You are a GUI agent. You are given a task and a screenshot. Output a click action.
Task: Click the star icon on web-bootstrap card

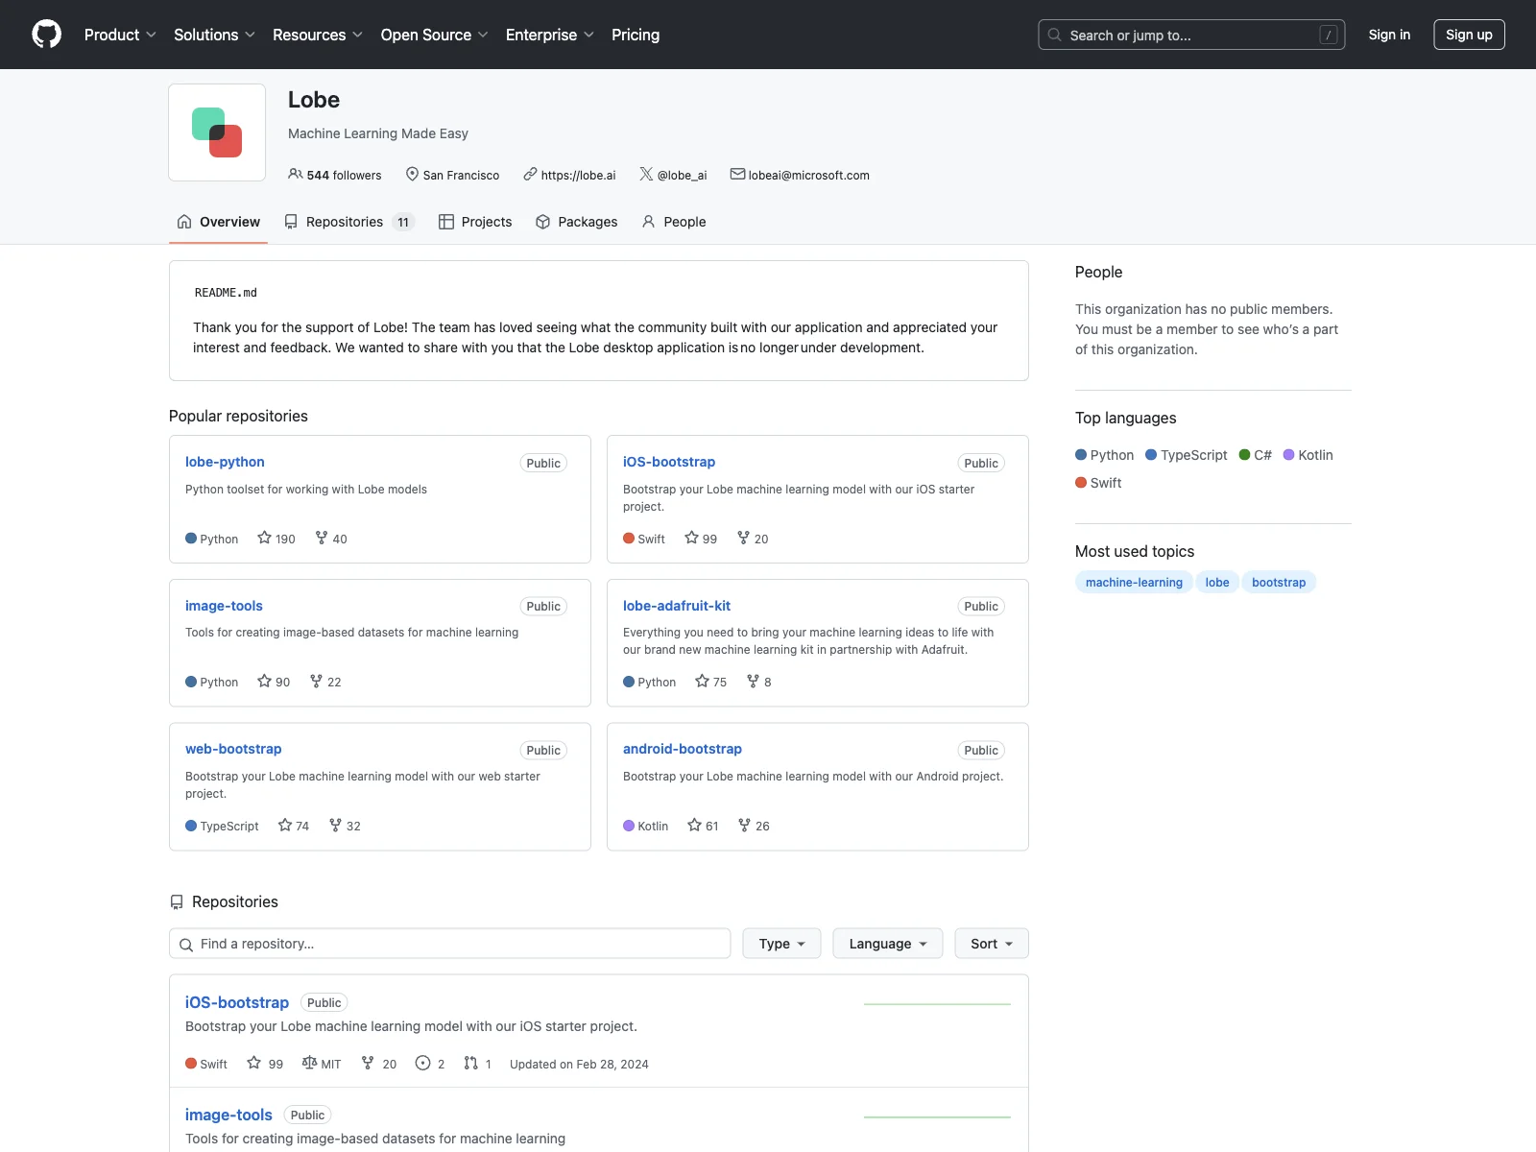(x=285, y=825)
